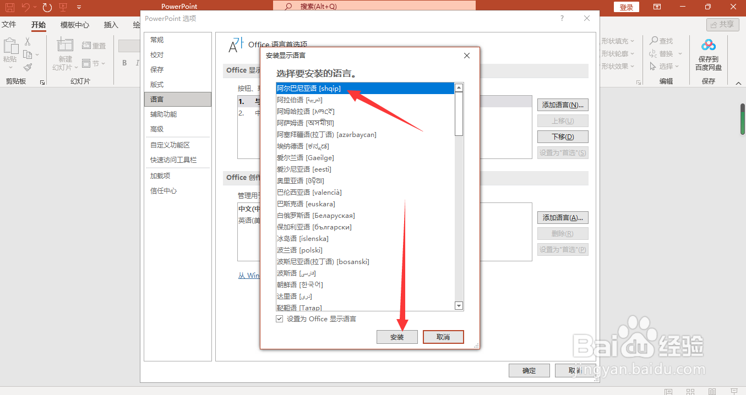This screenshot has width=746, height=395.
Task: Click the 共享 share button
Action: tap(722, 25)
